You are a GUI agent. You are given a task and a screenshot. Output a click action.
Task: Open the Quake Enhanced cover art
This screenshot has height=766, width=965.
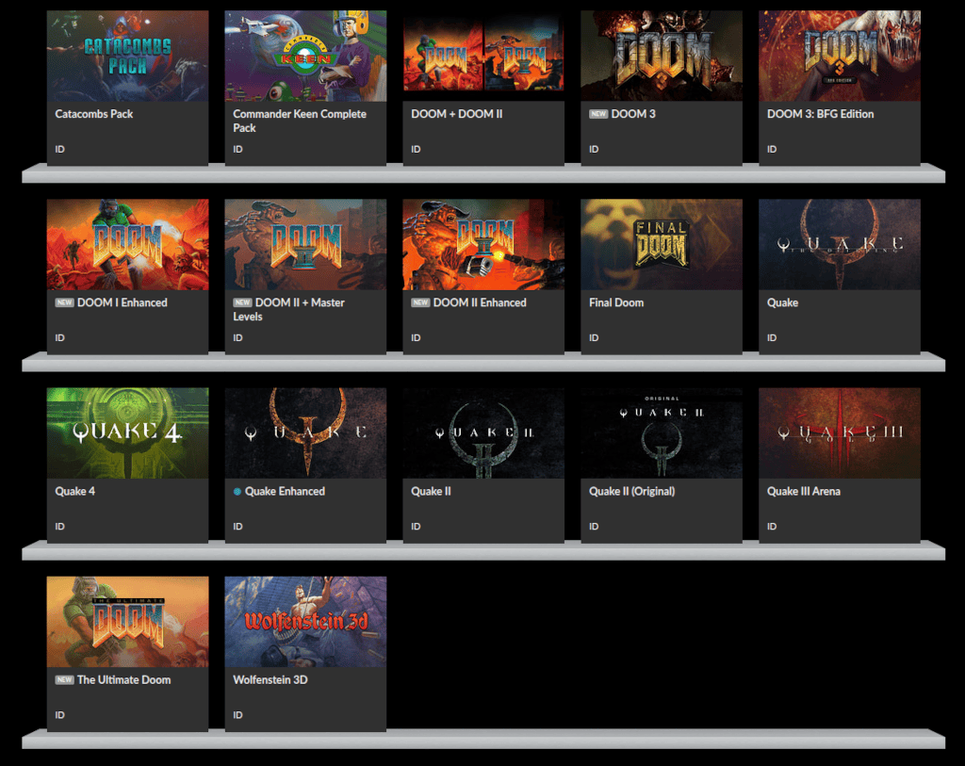305,433
